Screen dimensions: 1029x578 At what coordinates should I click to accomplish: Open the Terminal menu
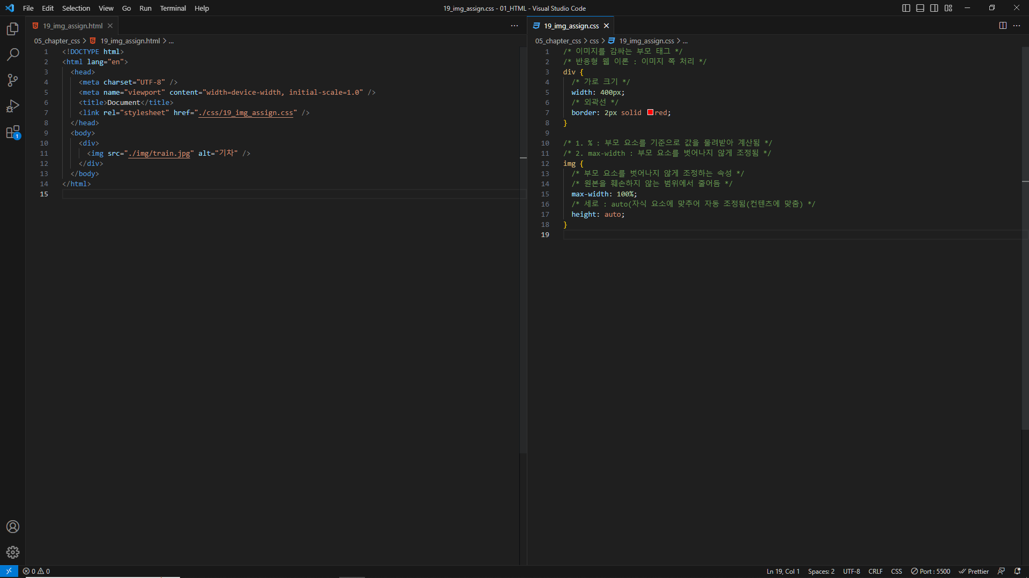tap(173, 8)
